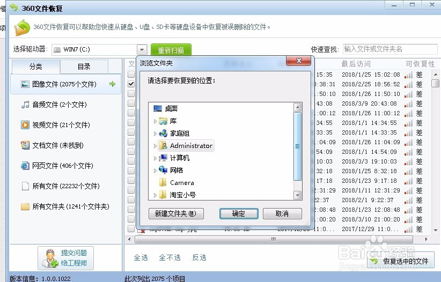Image resolution: width=441 pixels, height=282 pixels.
Task: Click folder tree scroll up arrow
Action: click(298, 107)
